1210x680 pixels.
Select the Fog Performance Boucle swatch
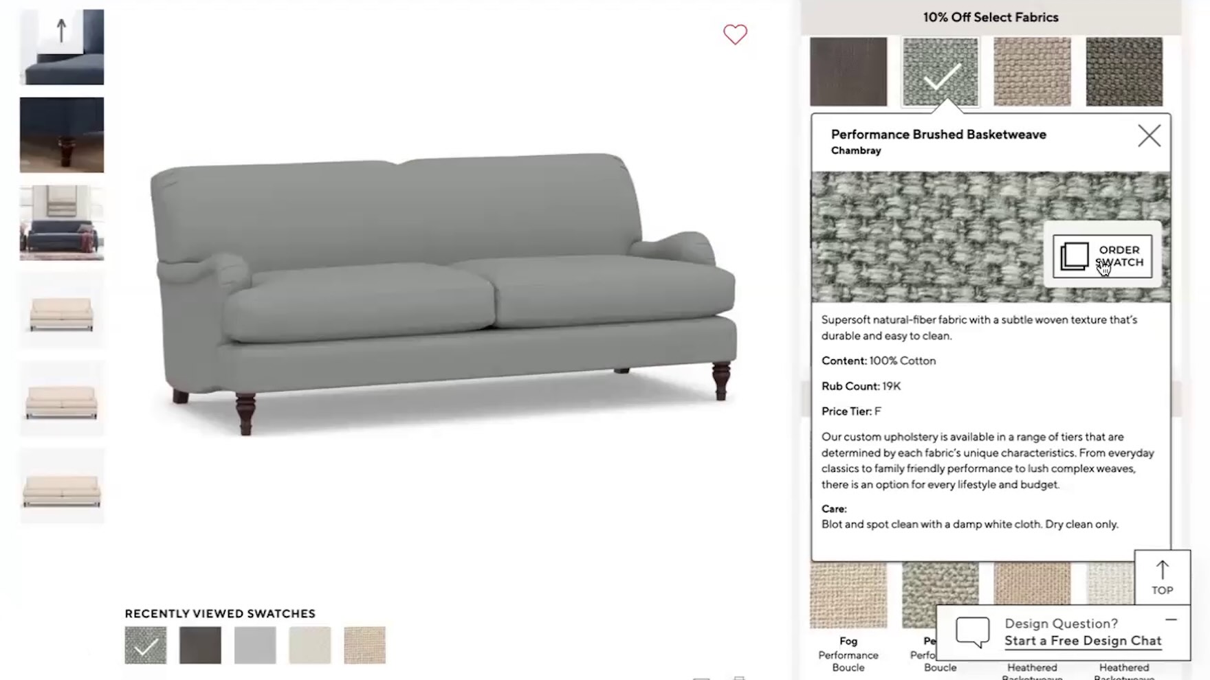pyautogui.click(x=848, y=596)
